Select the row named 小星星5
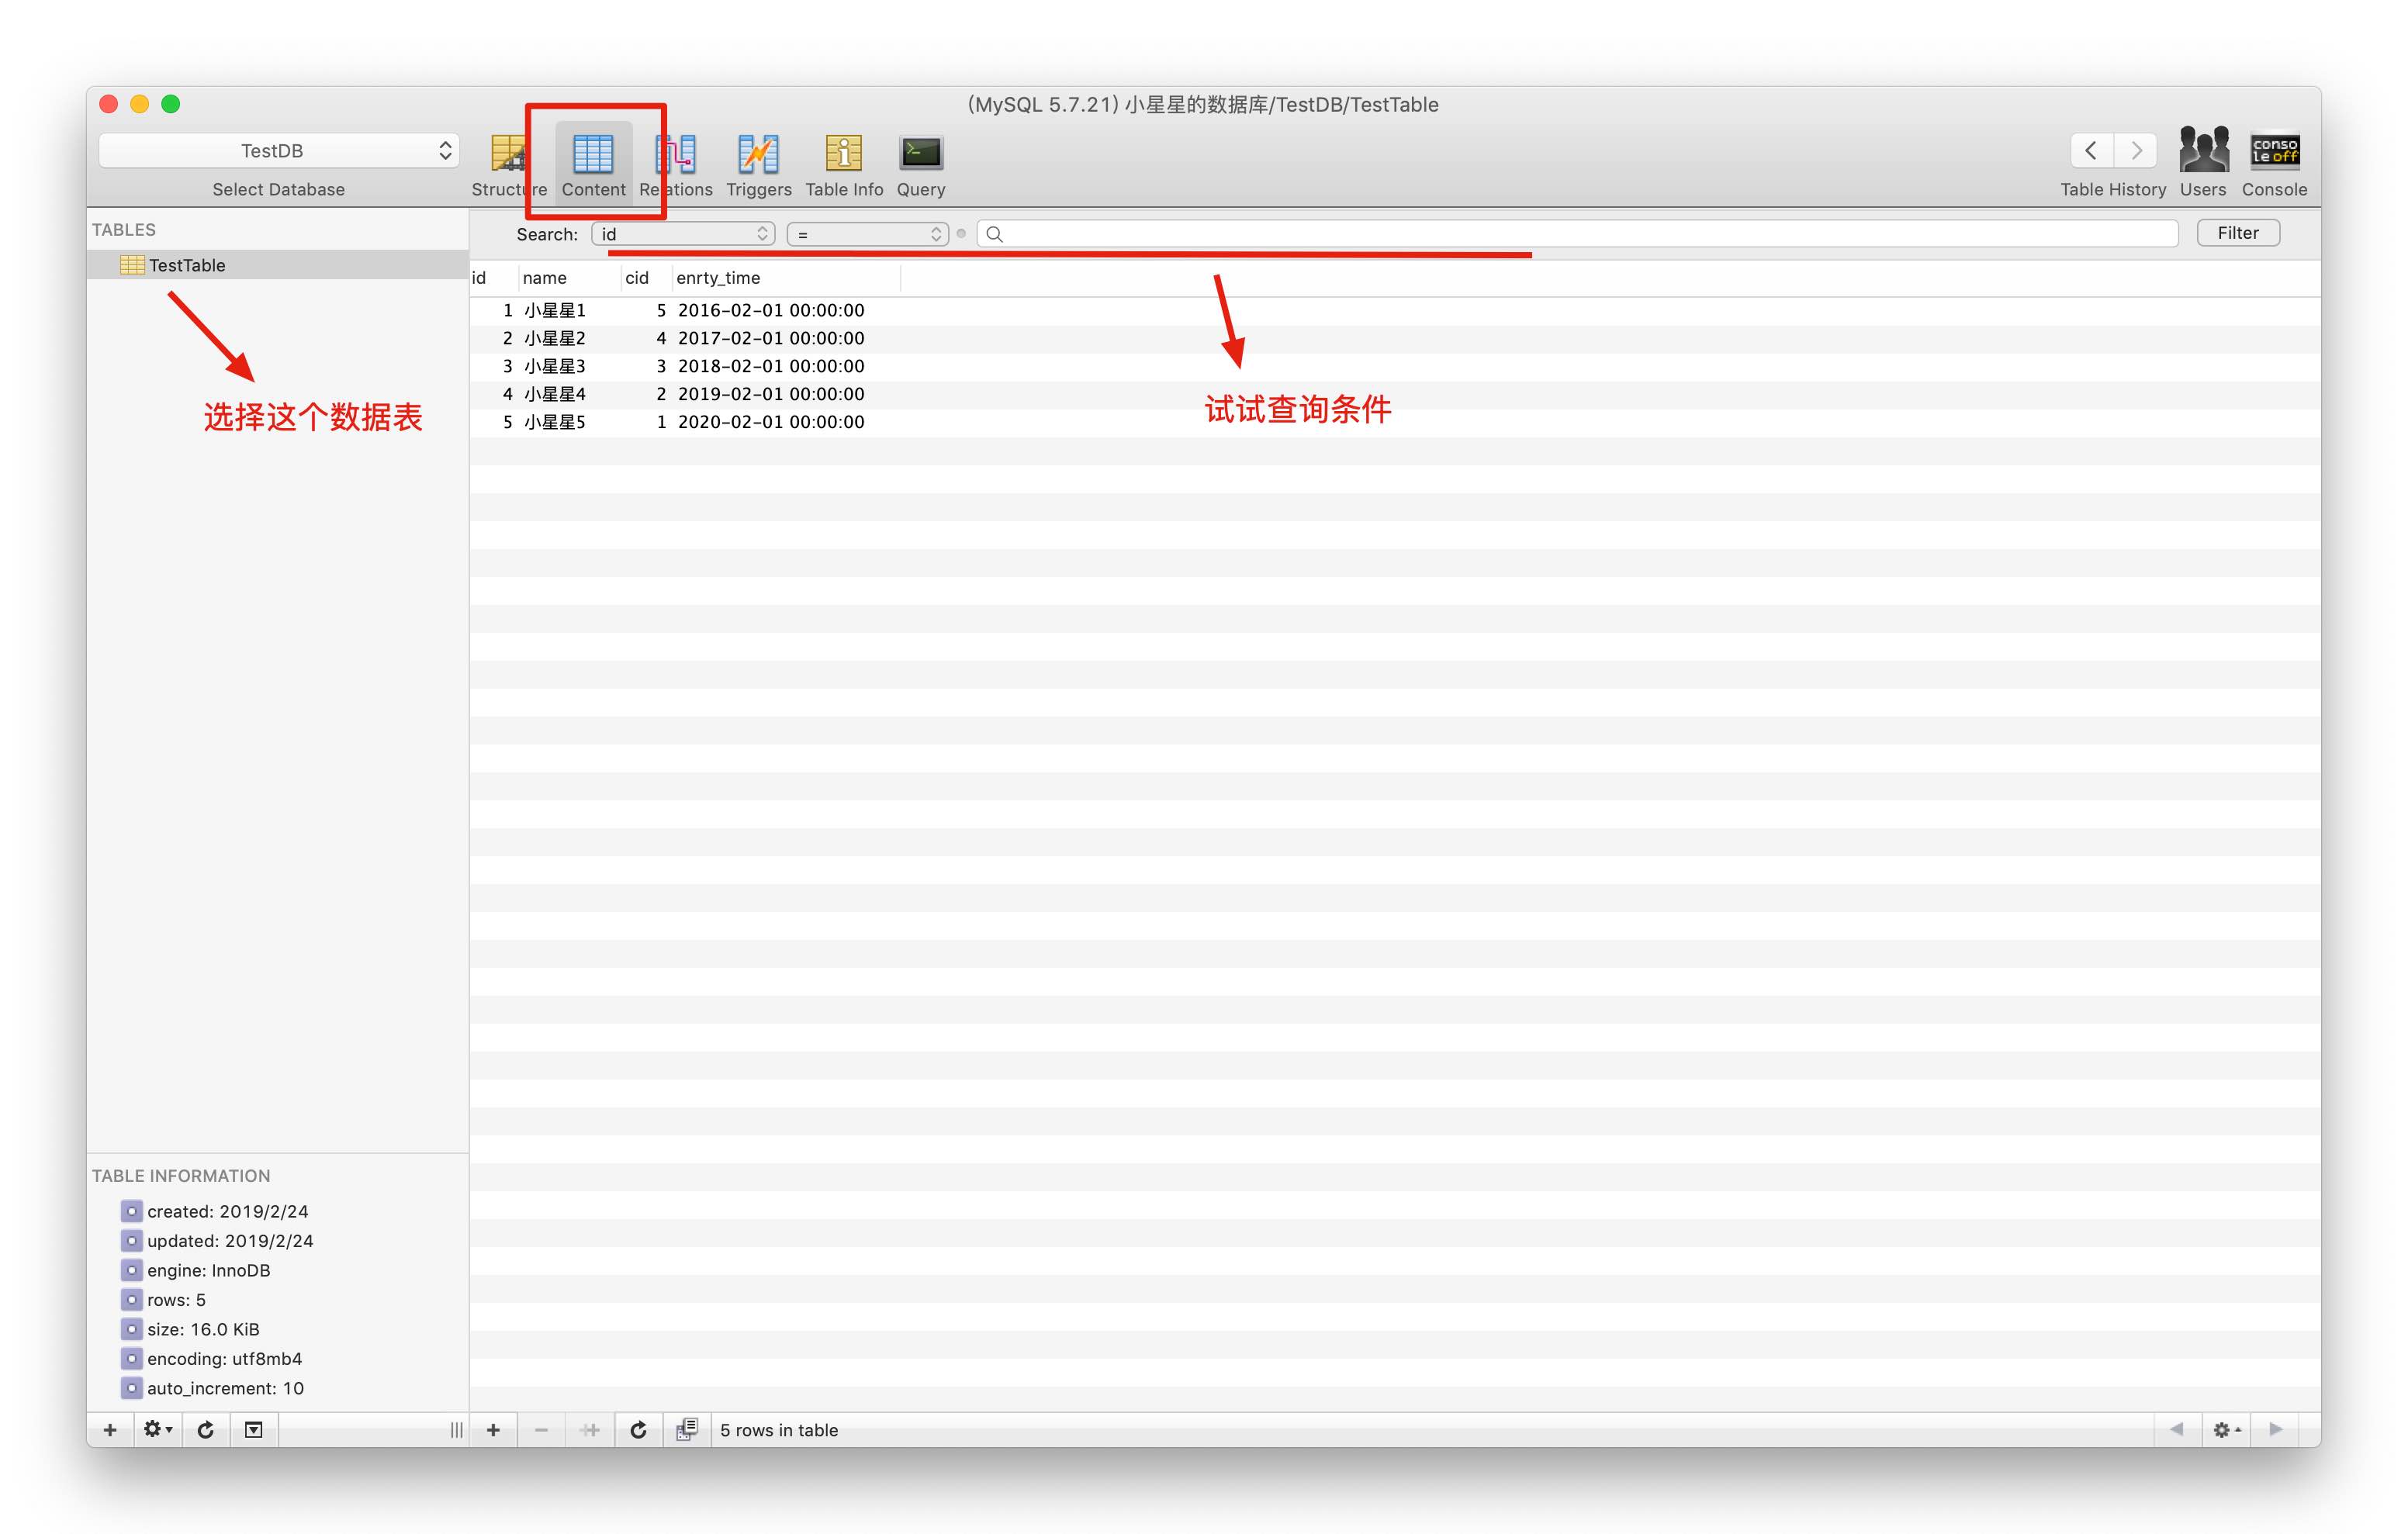The image size is (2408, 1534). 1395,422
